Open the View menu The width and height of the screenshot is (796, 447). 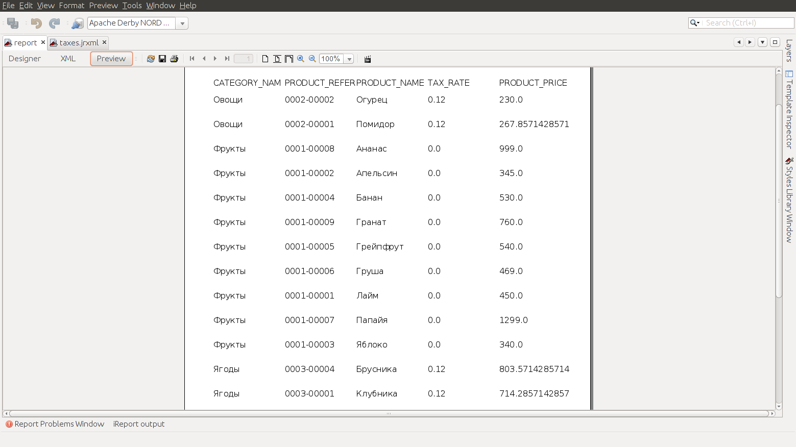pyautogui.click(x=46, y=6)
